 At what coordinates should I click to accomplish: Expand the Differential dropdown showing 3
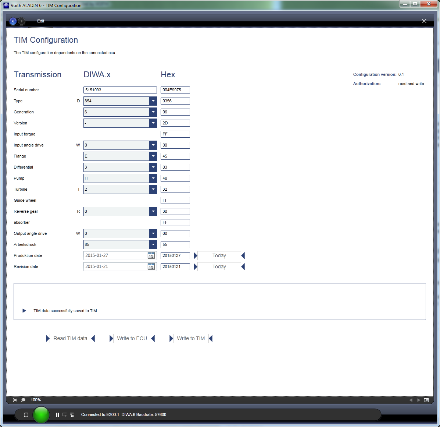pyautogui.click(x=153, y=167)
